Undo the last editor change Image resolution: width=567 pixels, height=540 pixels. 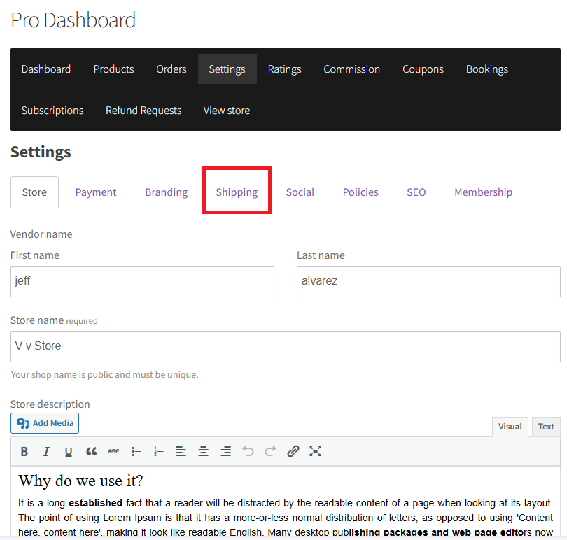point(248,452)
